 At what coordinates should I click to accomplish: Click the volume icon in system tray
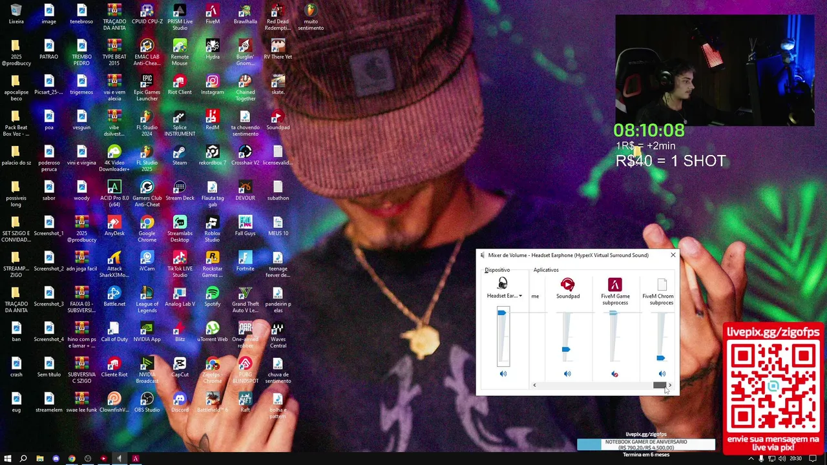pyautogui.click(x=782, y=459)
